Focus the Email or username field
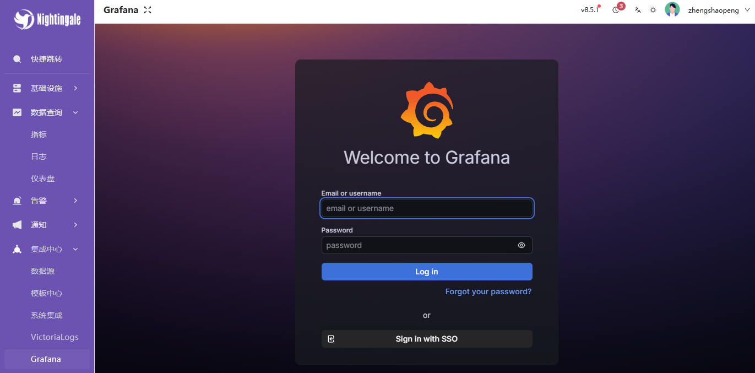This screenshot has height=373, width=755. pos(427,208)
